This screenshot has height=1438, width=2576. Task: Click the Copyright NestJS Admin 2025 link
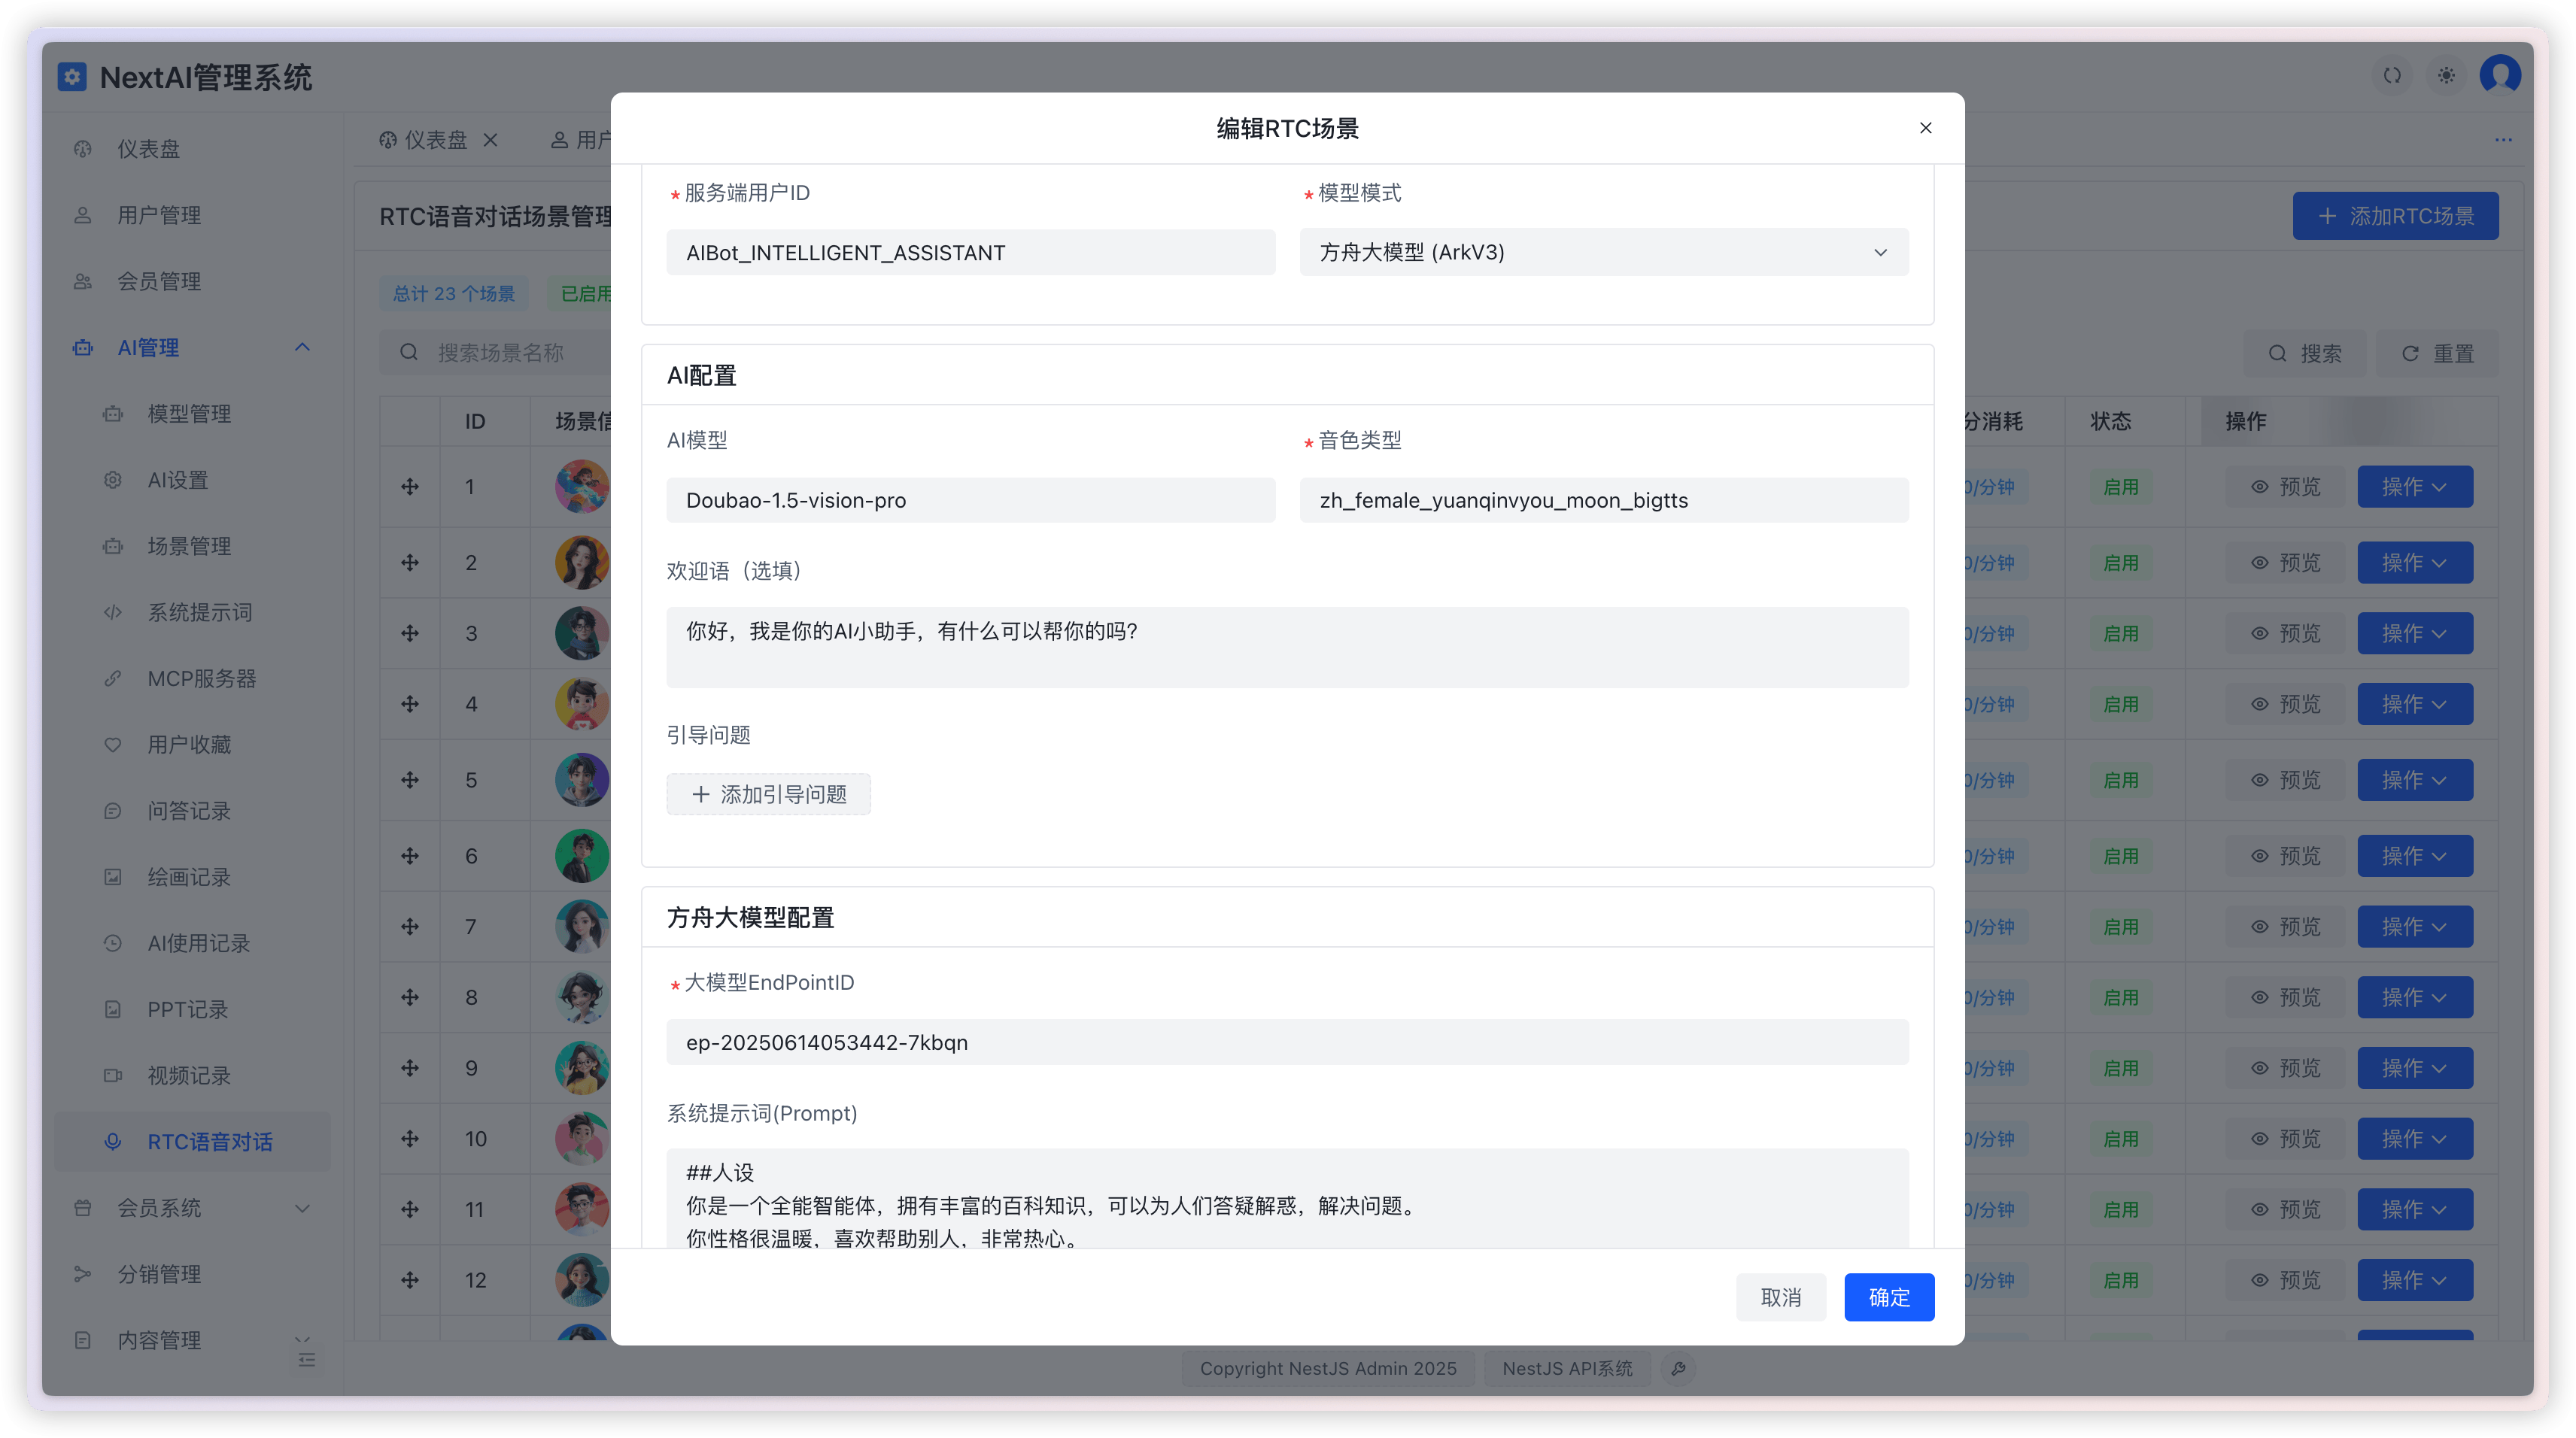click(x=1328, y=1368)
